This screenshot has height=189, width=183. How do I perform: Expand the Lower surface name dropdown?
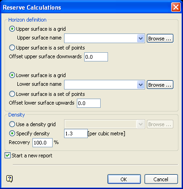click(140, 85)
